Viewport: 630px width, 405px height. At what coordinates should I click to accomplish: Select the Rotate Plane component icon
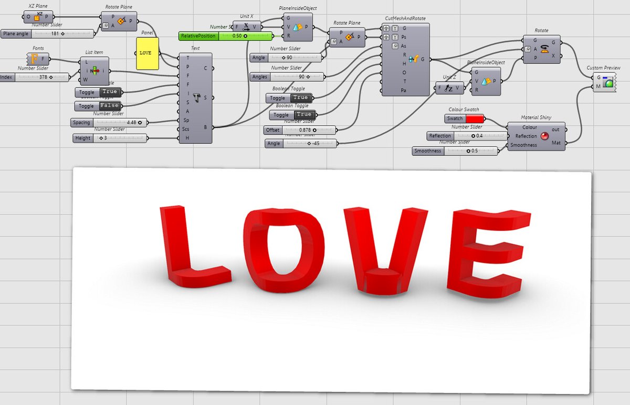pos(121,20)
